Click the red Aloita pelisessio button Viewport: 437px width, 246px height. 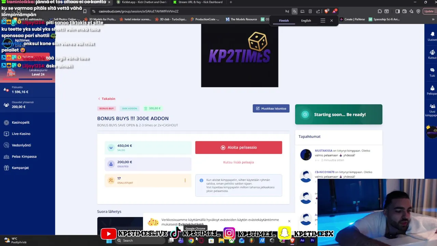239,148
